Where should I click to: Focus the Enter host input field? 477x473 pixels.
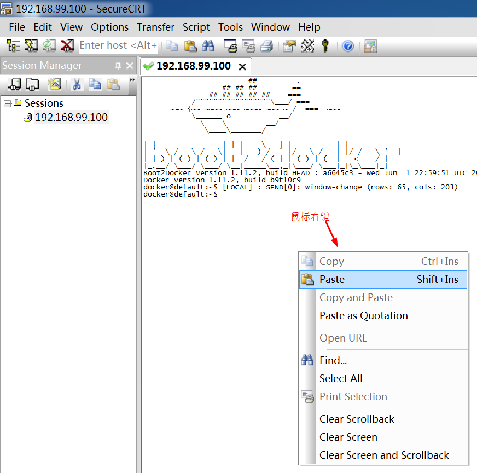point(118,45)
